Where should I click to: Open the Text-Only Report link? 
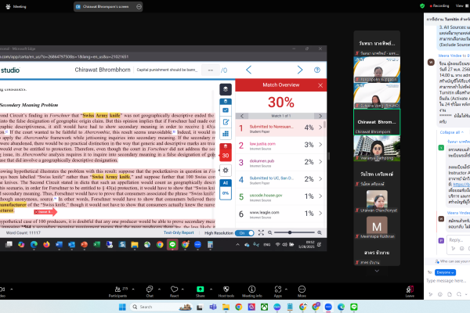point(179,232)
